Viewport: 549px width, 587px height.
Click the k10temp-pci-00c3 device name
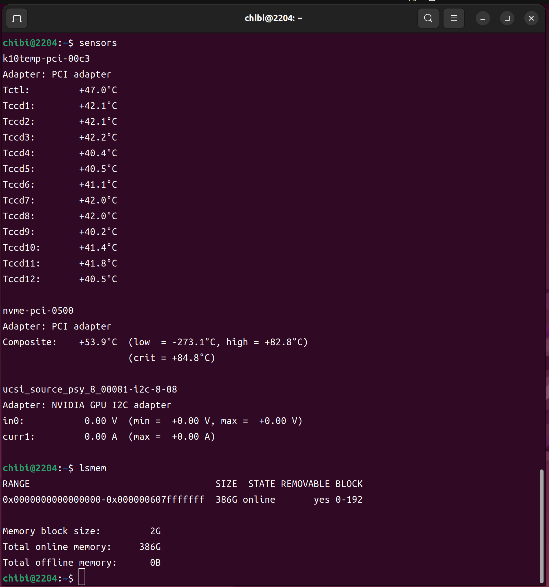tap(46, 59)
